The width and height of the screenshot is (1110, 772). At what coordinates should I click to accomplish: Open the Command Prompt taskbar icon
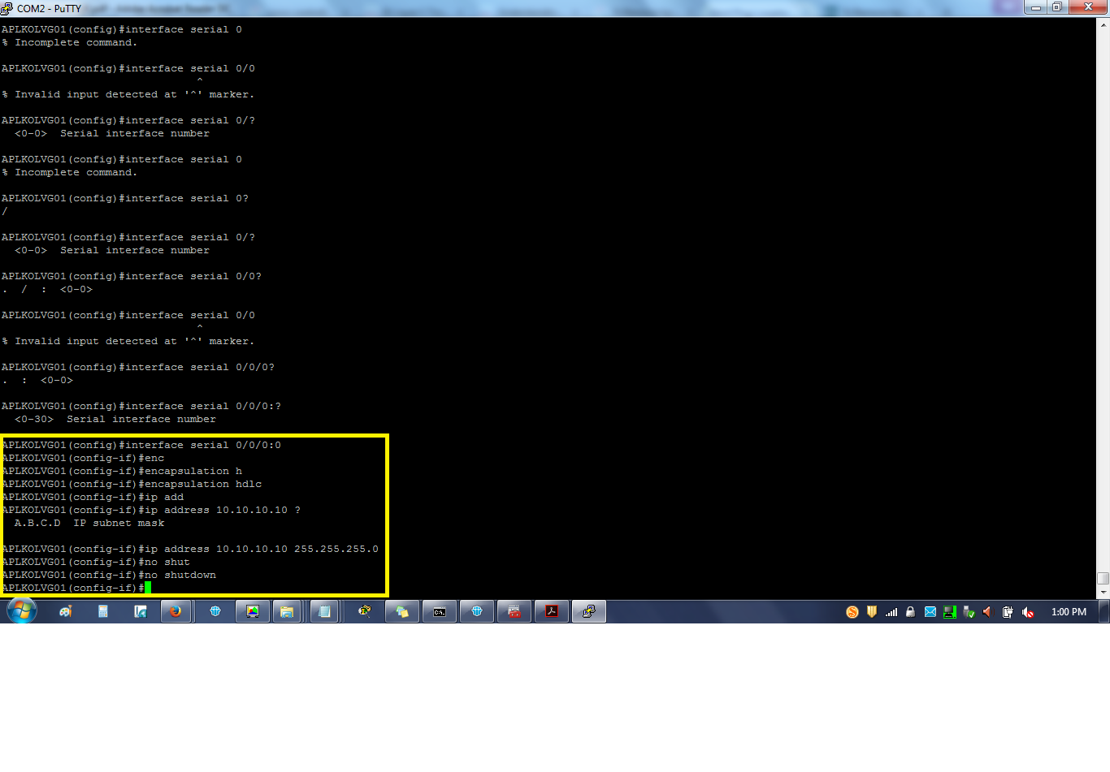440,611
